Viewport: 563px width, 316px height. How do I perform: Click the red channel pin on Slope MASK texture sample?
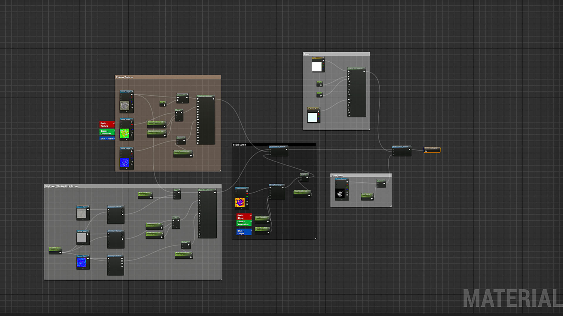pyautogui.click(x=247, y=194)
